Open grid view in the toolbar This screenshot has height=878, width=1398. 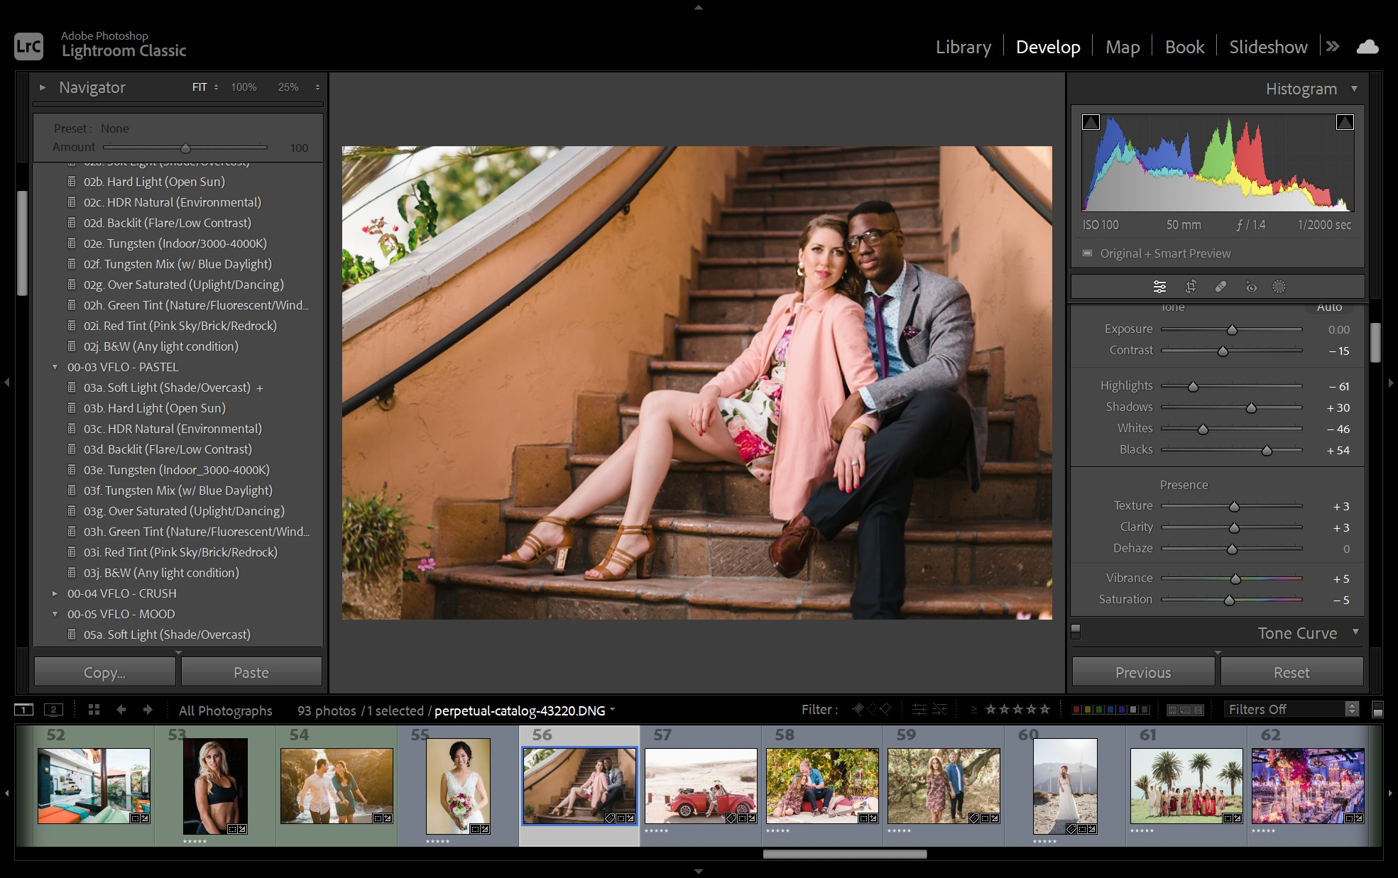[x=94, y=709]
